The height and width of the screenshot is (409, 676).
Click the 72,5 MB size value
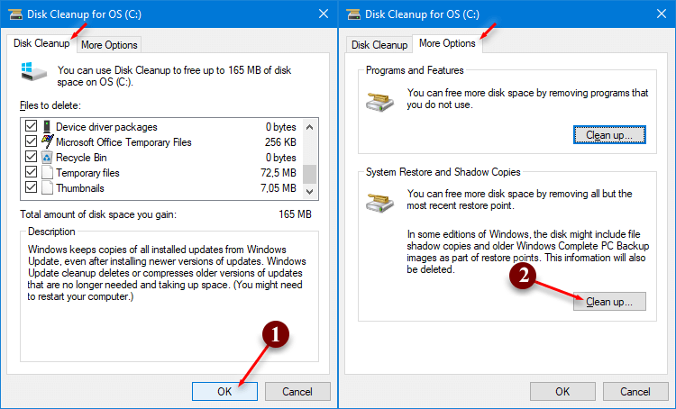[279, 173]
